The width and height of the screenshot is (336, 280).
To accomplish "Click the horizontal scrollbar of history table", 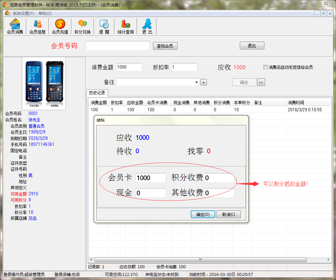I will pyautogui.click(x=200, y=259).
